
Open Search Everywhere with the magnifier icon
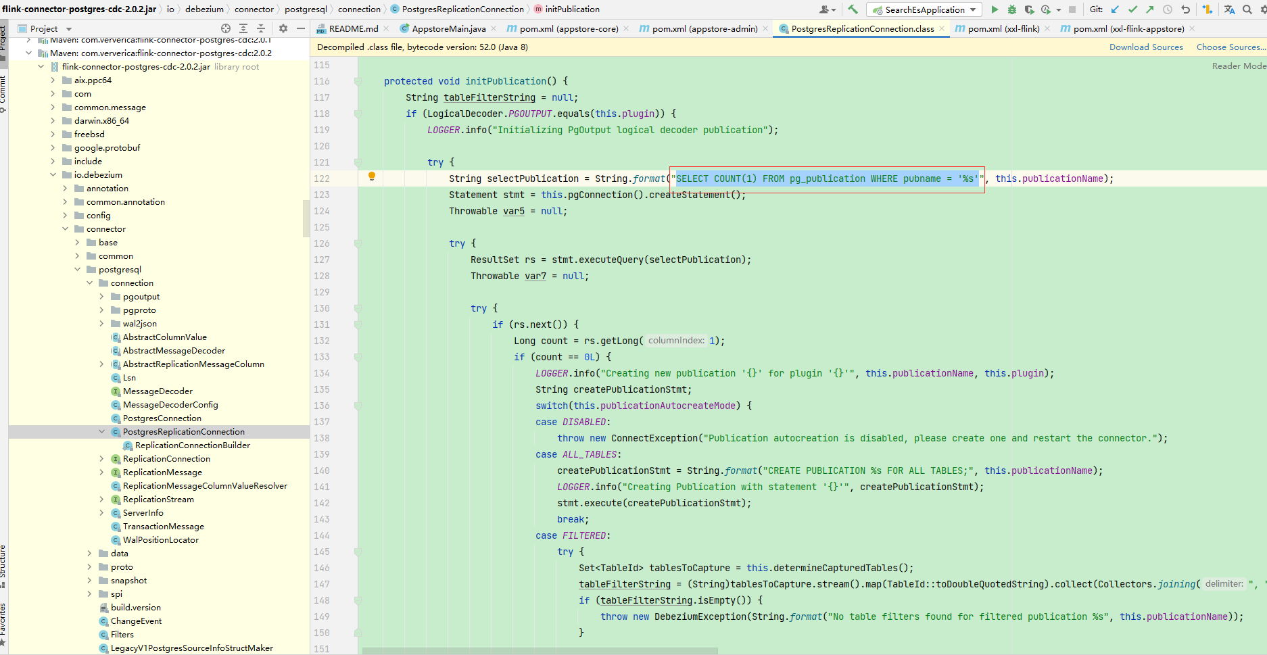tap(1246, 9)
